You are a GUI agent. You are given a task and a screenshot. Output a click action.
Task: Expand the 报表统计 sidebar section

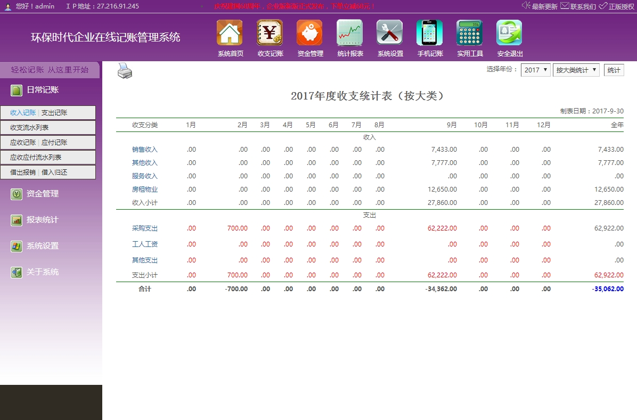click(x=43, y=220)
